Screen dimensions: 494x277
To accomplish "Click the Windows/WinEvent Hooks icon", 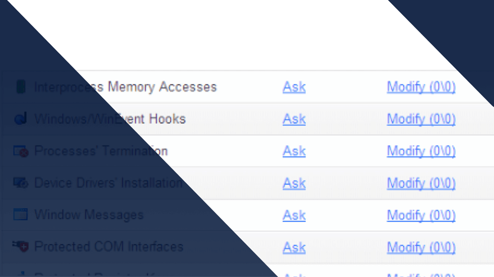I will point(21,119).
